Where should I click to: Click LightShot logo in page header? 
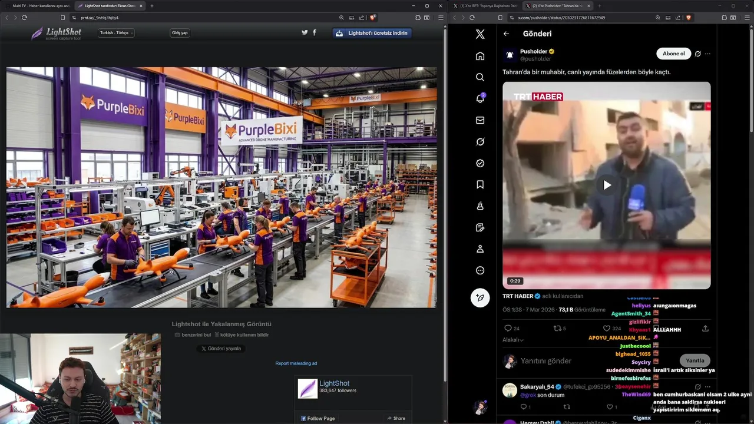[x=57, y=34]
